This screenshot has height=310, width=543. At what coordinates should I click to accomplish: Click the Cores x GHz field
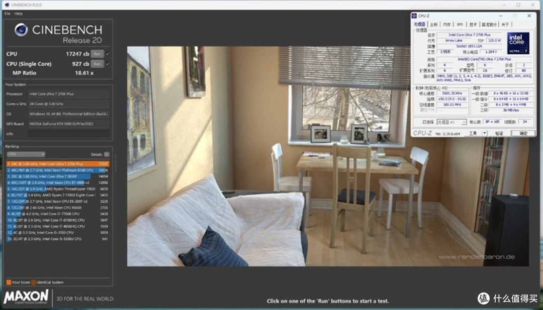[68, 104]
